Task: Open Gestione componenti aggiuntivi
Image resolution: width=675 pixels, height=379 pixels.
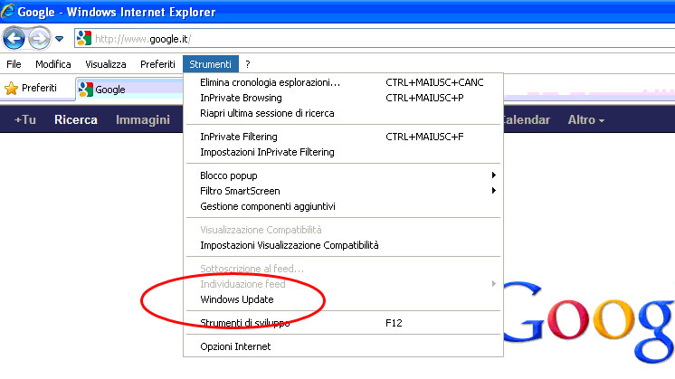Action: coord(343,206)
